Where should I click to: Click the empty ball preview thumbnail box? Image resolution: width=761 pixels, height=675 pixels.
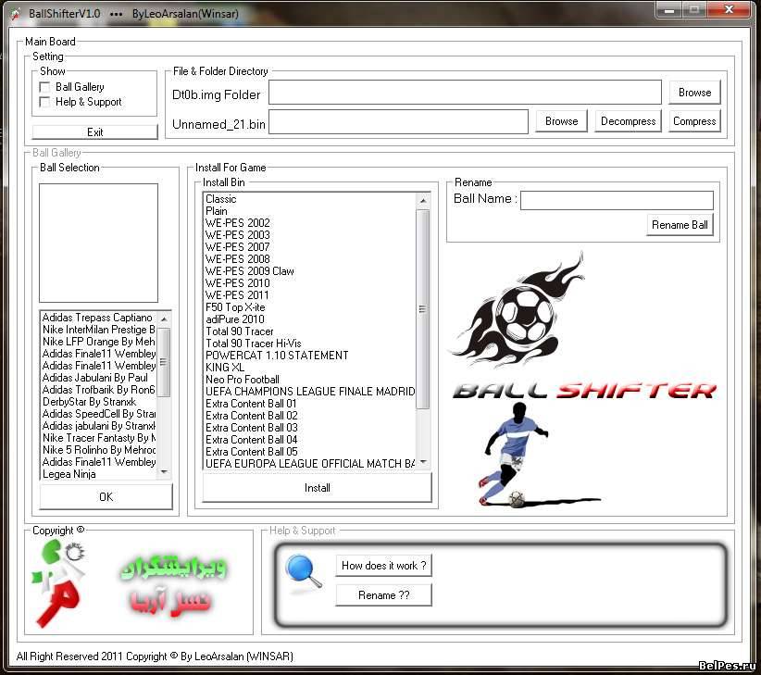pyautogui.click(x=98, y=244)
